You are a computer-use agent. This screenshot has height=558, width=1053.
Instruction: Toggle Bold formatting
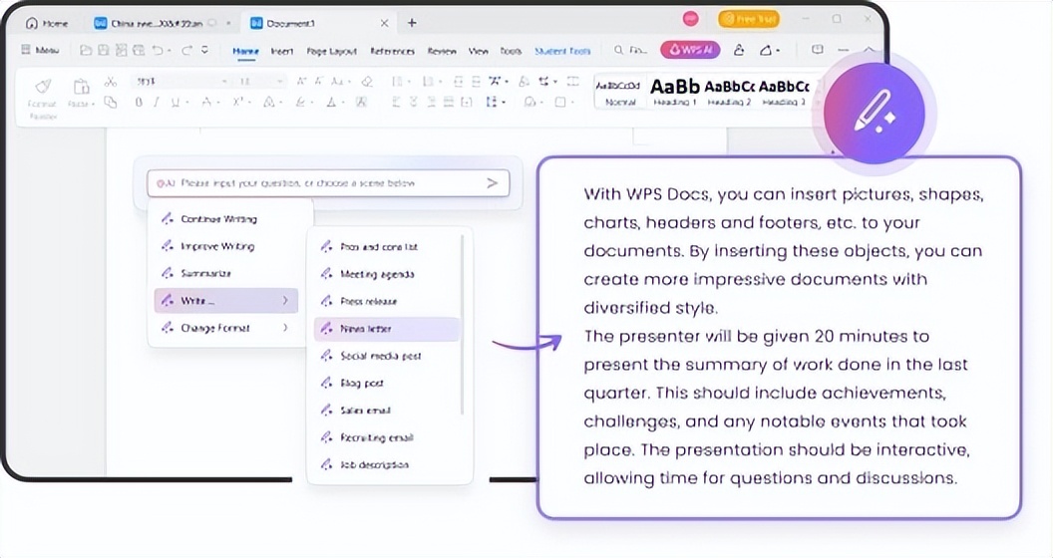(x=139, y=102)
